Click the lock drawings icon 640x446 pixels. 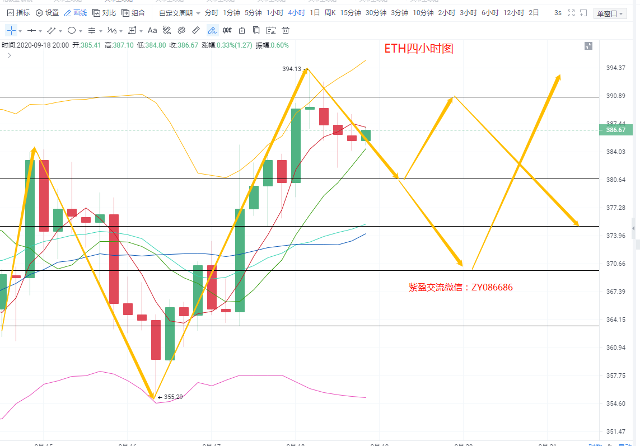[242, 30]
